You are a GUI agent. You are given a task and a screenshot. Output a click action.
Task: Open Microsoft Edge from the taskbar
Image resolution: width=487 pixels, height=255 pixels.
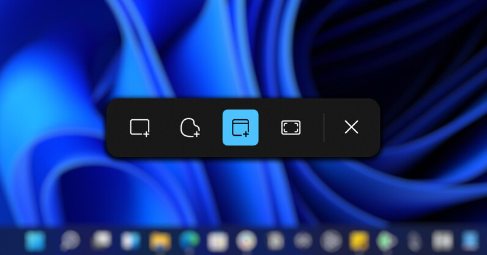click(190, 241)
